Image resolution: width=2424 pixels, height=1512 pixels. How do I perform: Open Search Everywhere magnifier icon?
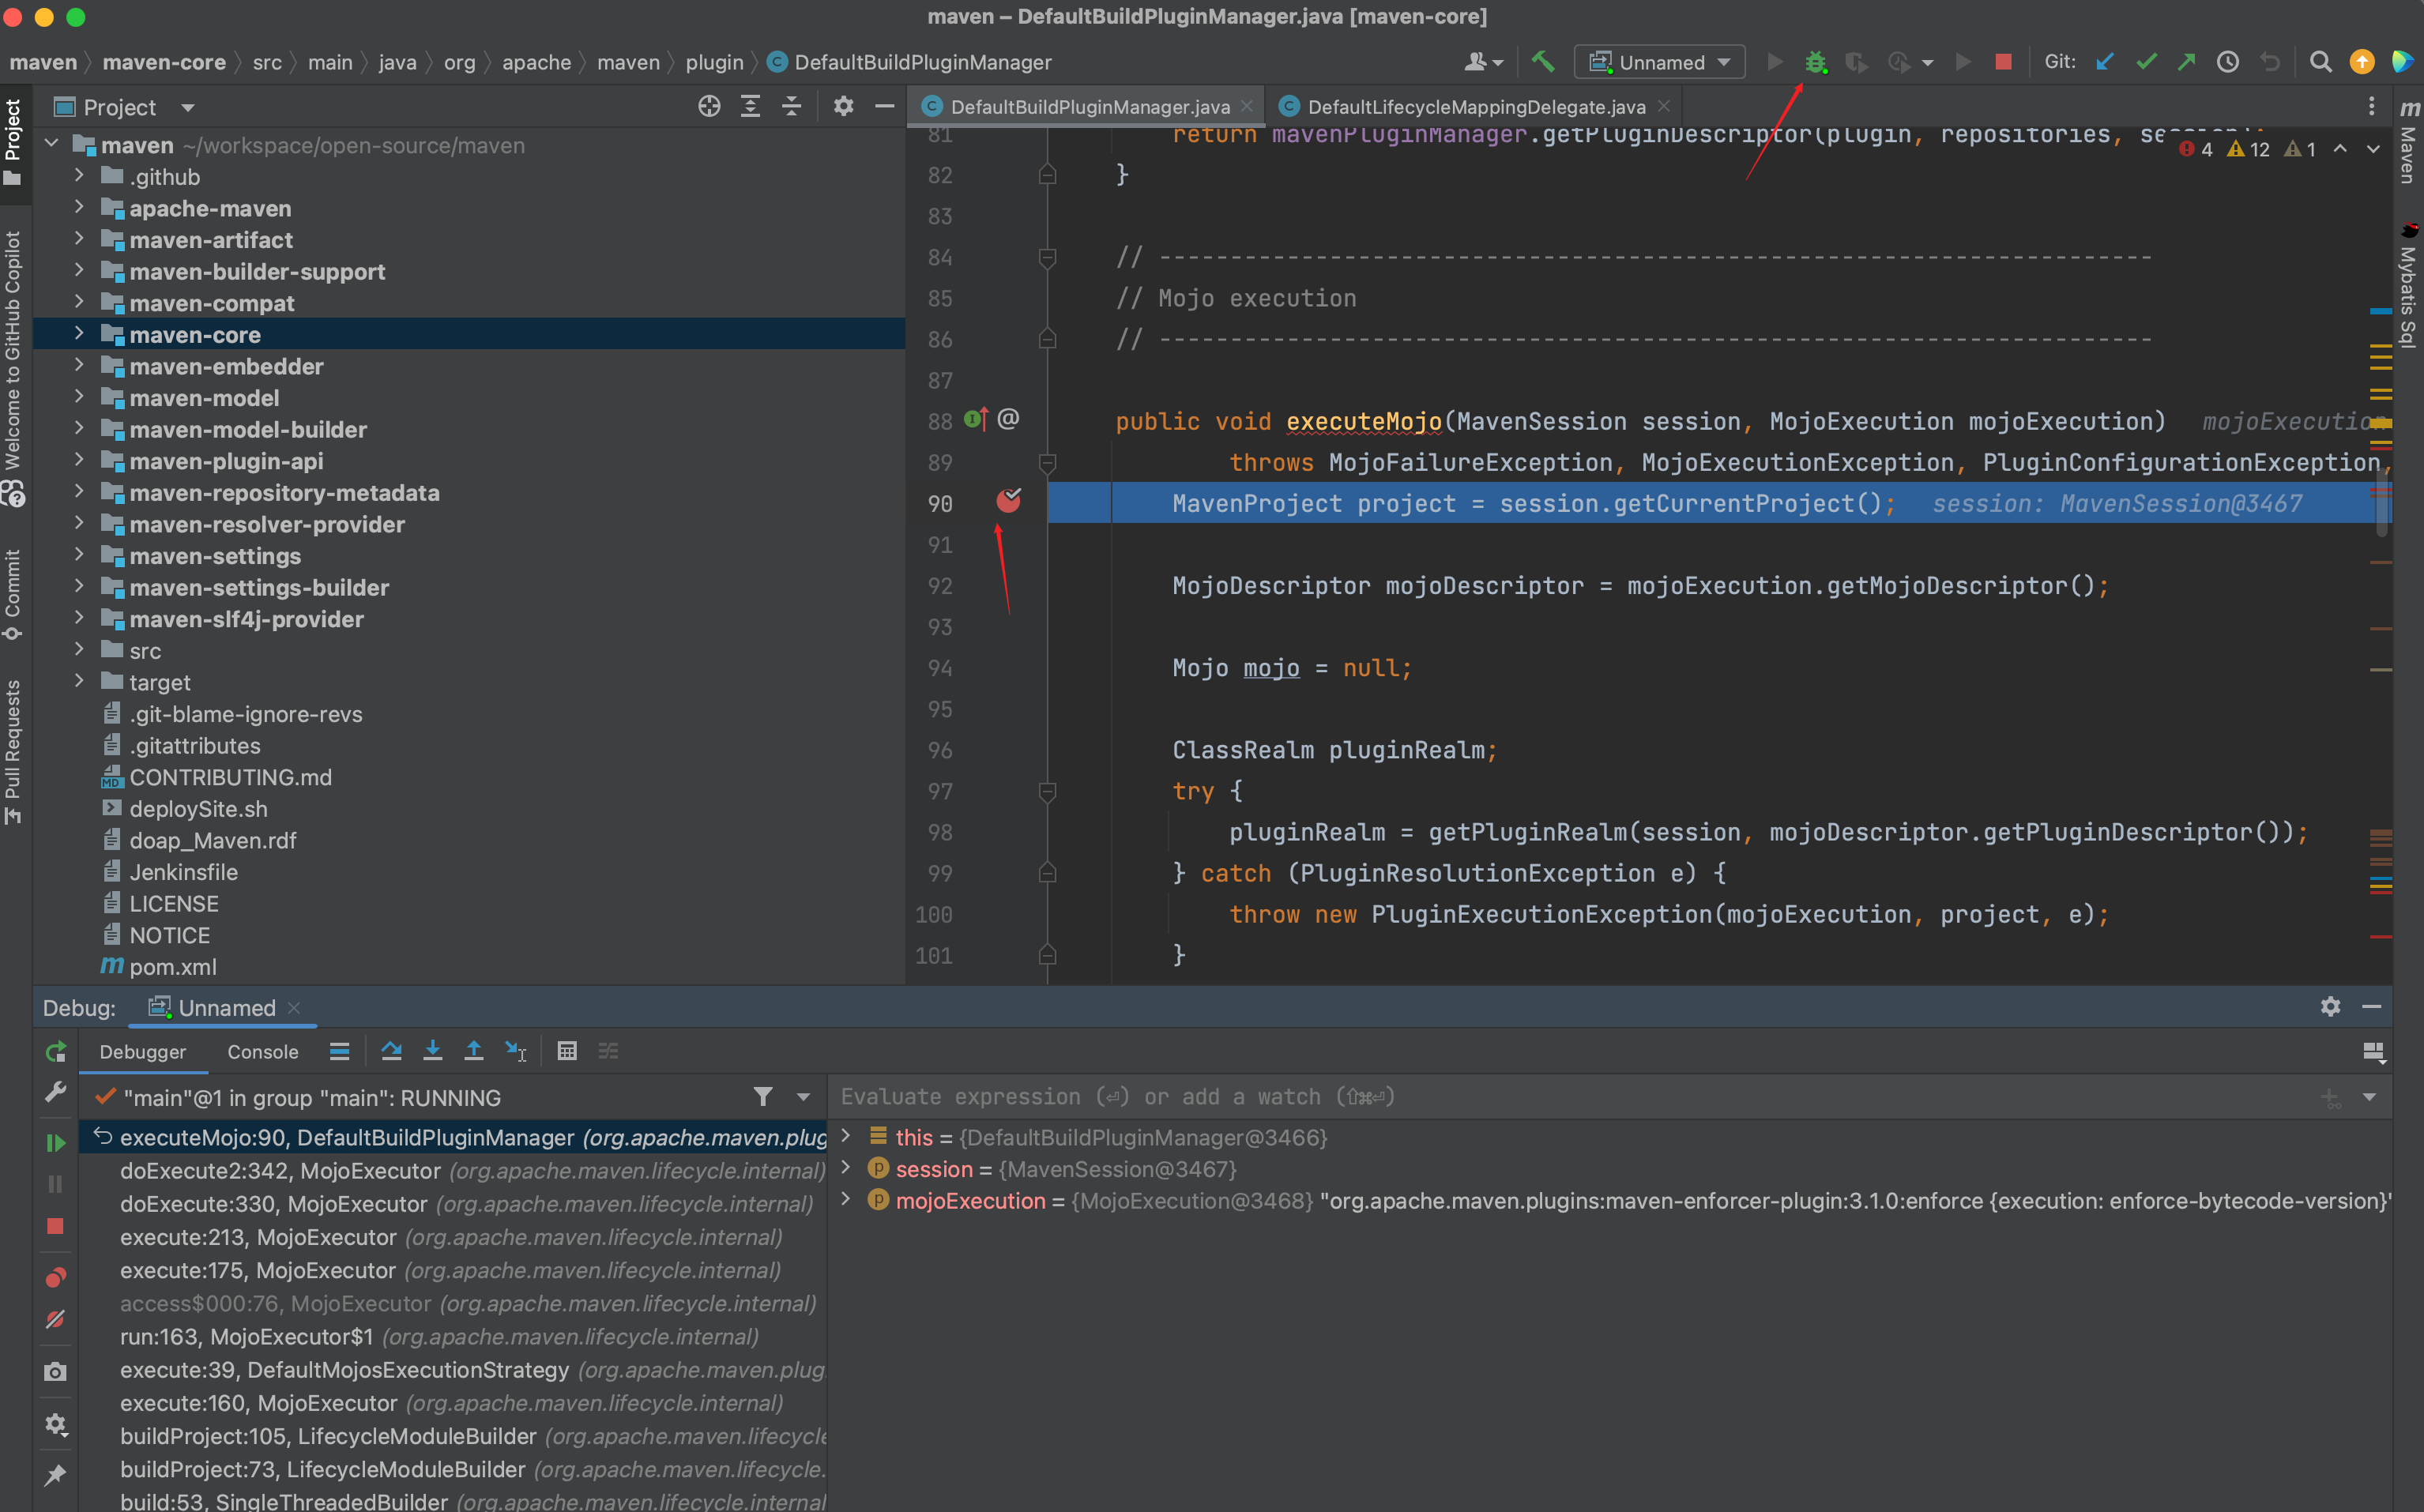click(2321, 62)
